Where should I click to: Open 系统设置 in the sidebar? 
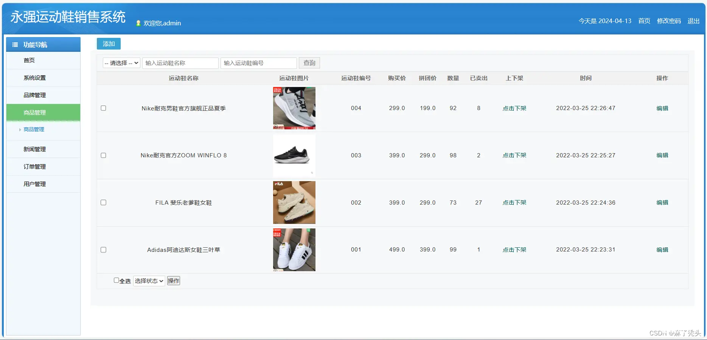point(43,78)
